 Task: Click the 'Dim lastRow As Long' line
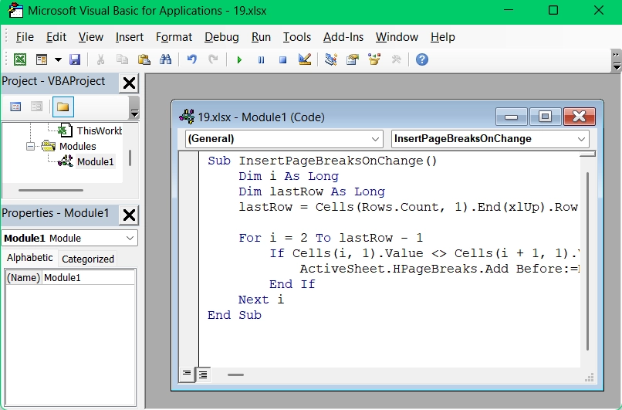pyautogui.click(x=312, y=191)
